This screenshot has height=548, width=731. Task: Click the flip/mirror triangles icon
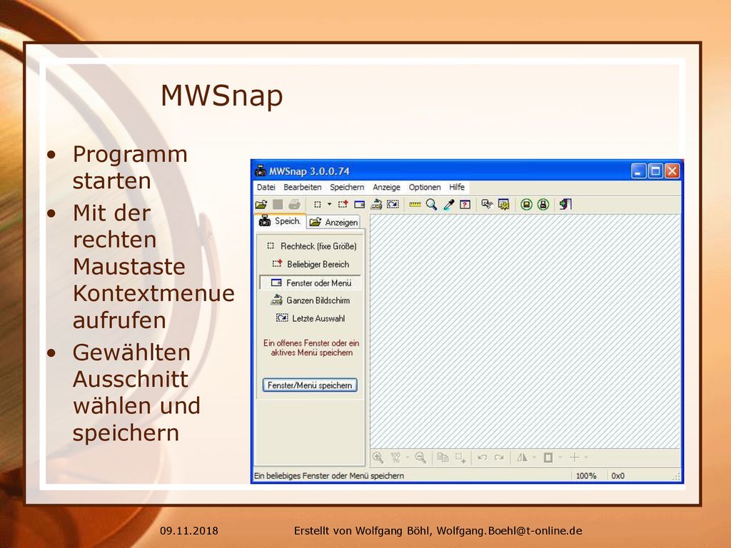(522, 457)
